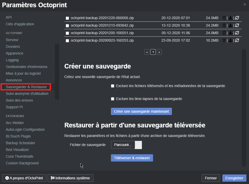Enable exclude uploaded files and metadata option

(x=112, y=86)
